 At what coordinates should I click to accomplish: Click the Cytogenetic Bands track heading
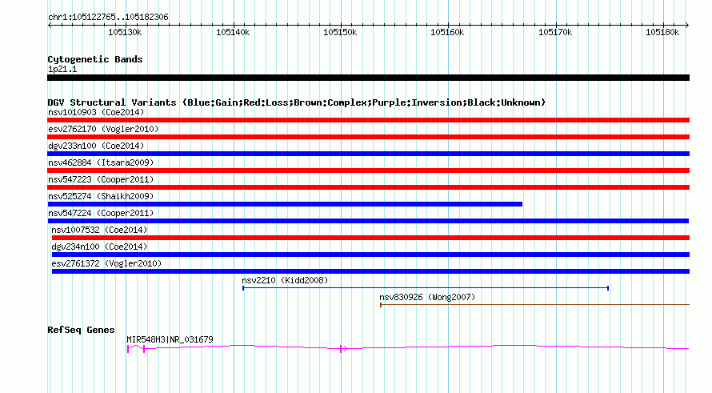click(95, 59)
